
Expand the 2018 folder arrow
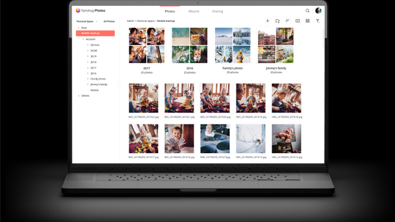click(88, 62)
